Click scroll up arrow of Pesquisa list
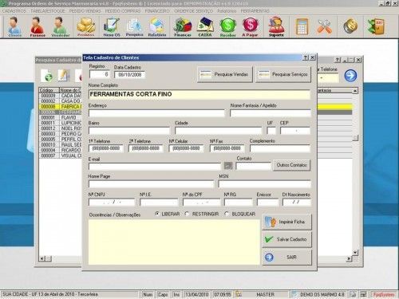This screenshot has width=399, height=299. tap(355, 91)
